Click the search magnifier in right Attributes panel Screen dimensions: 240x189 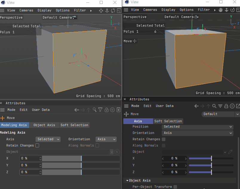(214, 106)
